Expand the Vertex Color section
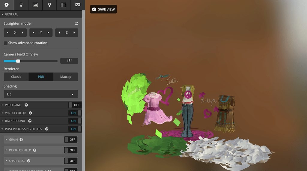Screen dimensions: 307x171 (2, 113)
